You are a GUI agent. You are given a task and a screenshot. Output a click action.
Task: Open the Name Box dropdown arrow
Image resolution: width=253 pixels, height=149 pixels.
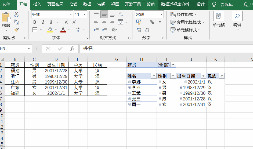29,49
